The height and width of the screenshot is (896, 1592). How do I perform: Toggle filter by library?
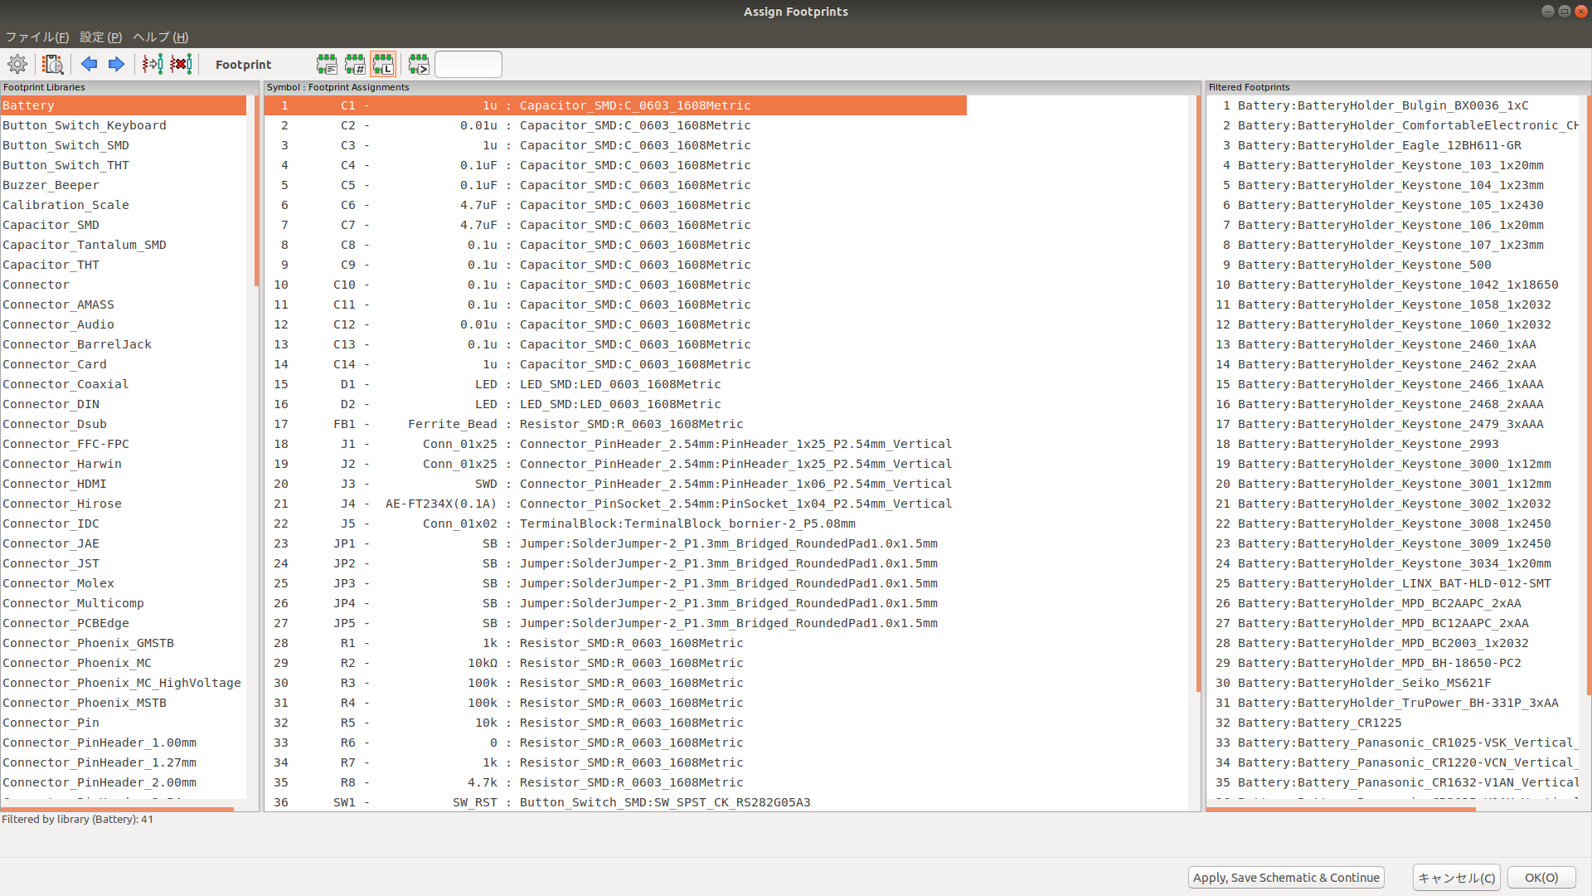(383, 64)
